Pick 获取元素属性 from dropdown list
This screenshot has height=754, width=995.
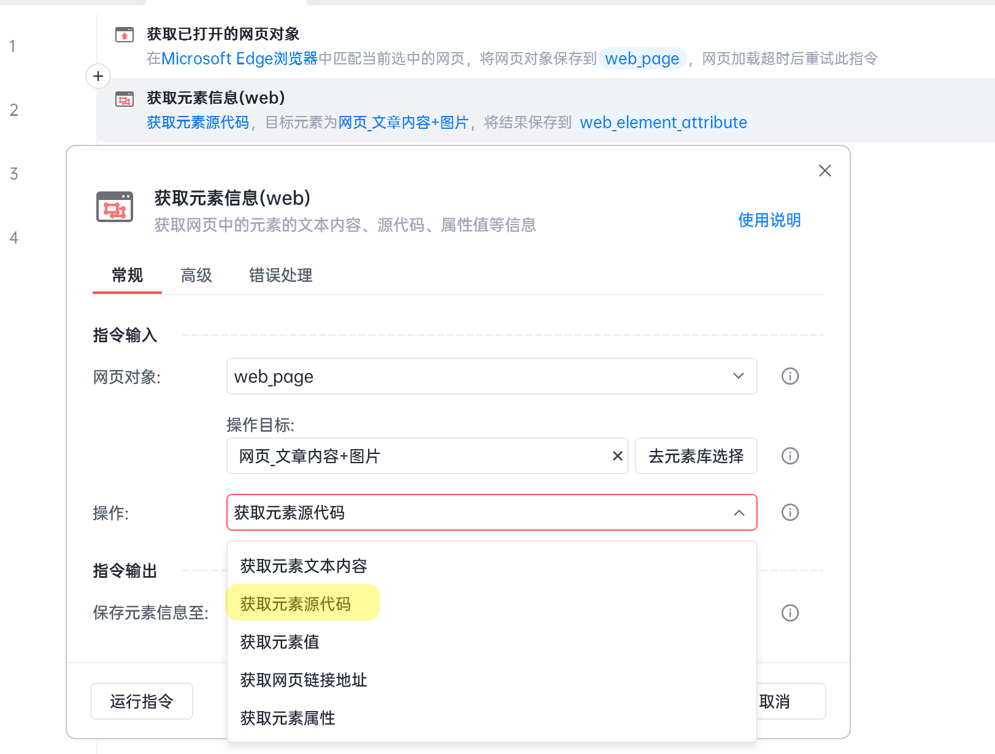coord(288,718)
